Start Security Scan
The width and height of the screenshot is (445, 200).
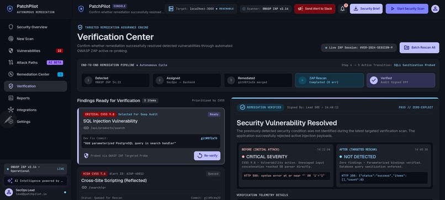pos(407,9)
